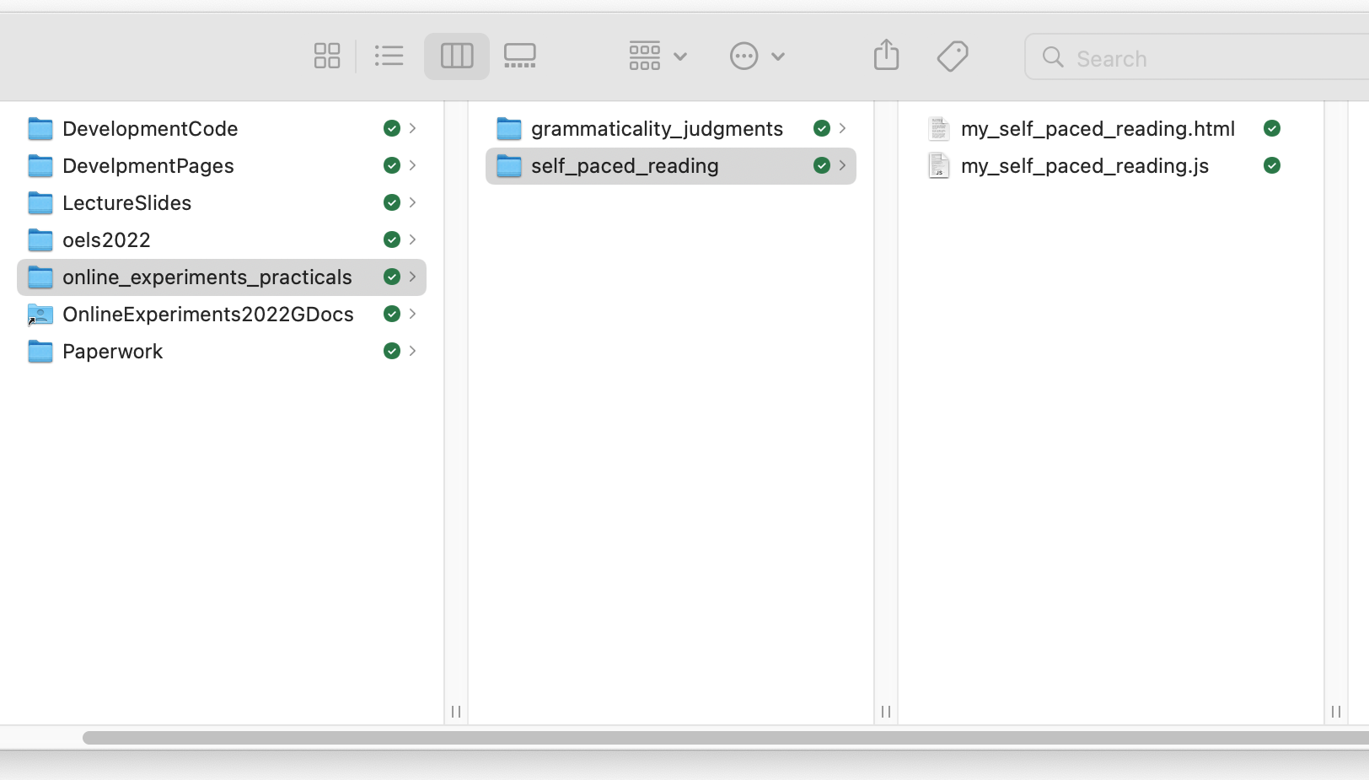Click DevelpmentPages folder icon
The image size is (1369, 780).
point(40,166)
